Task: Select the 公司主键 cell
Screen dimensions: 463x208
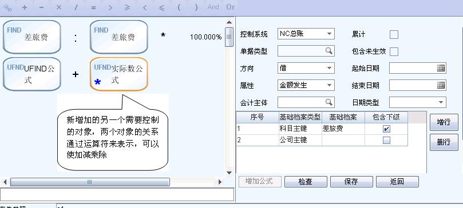Action: click(300, 140)
